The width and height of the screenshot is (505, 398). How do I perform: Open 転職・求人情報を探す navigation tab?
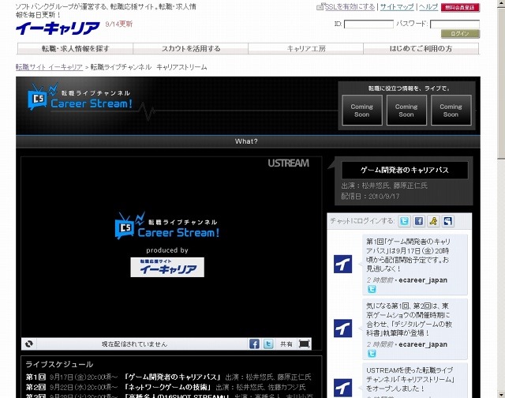[76, 49]
